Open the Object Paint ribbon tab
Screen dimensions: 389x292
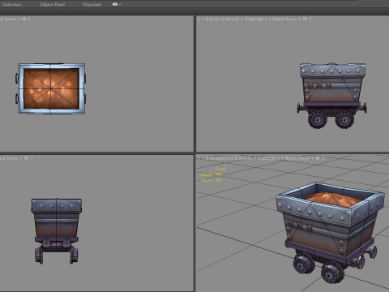[52, 5]
